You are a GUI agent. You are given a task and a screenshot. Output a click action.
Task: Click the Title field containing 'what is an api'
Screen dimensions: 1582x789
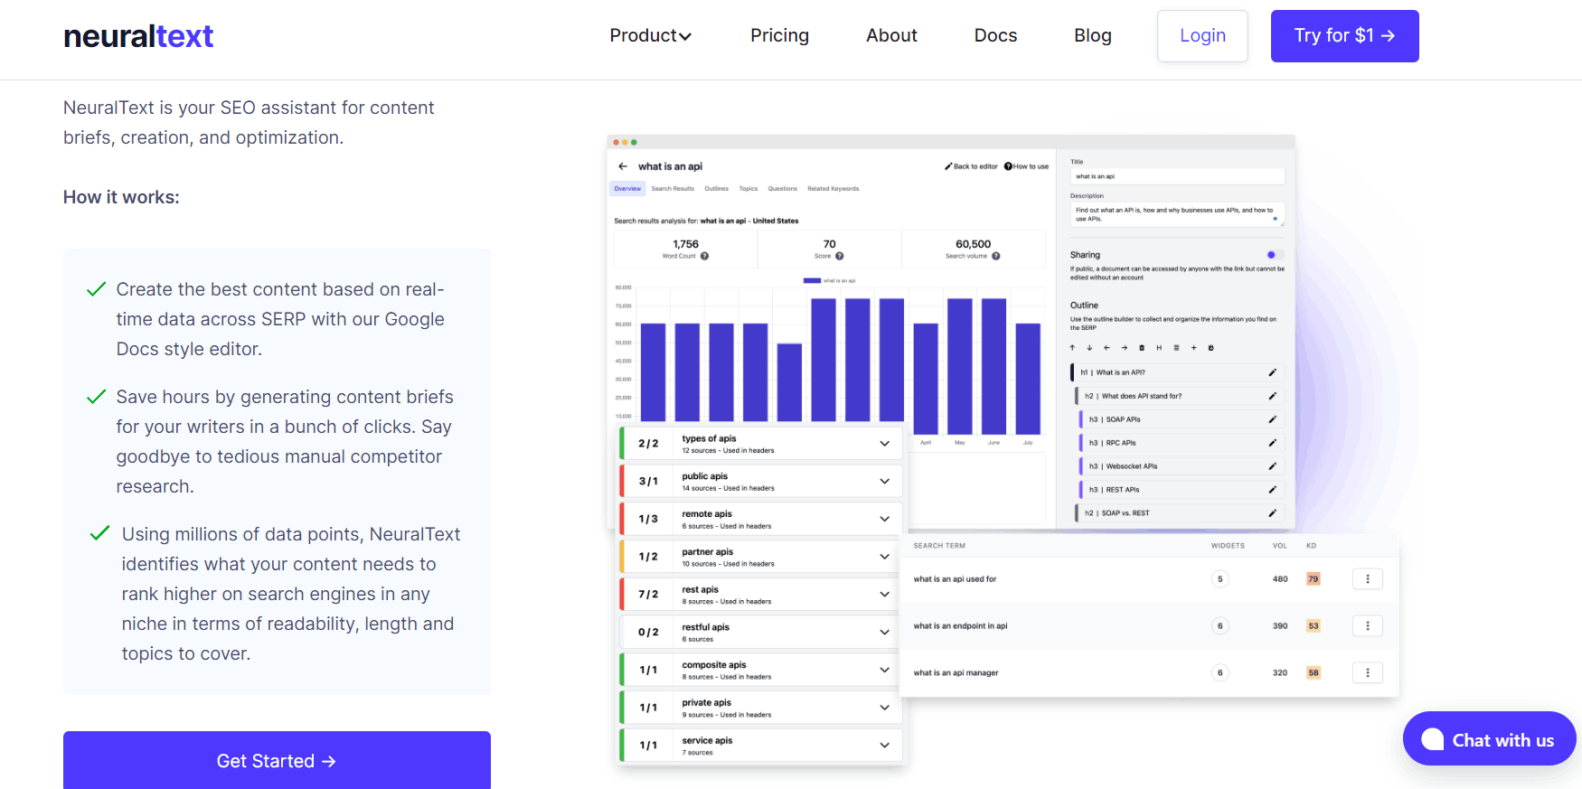[x=1177, y=176]
